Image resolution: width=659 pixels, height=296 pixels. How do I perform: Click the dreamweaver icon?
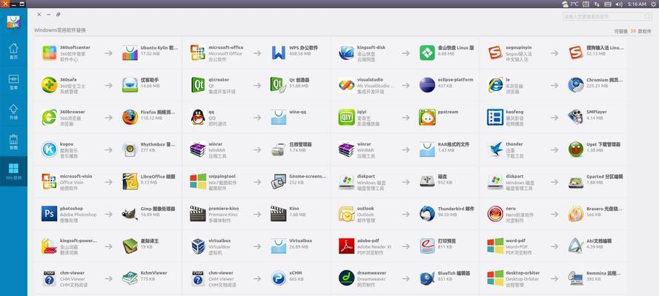(x=346, y=278)
